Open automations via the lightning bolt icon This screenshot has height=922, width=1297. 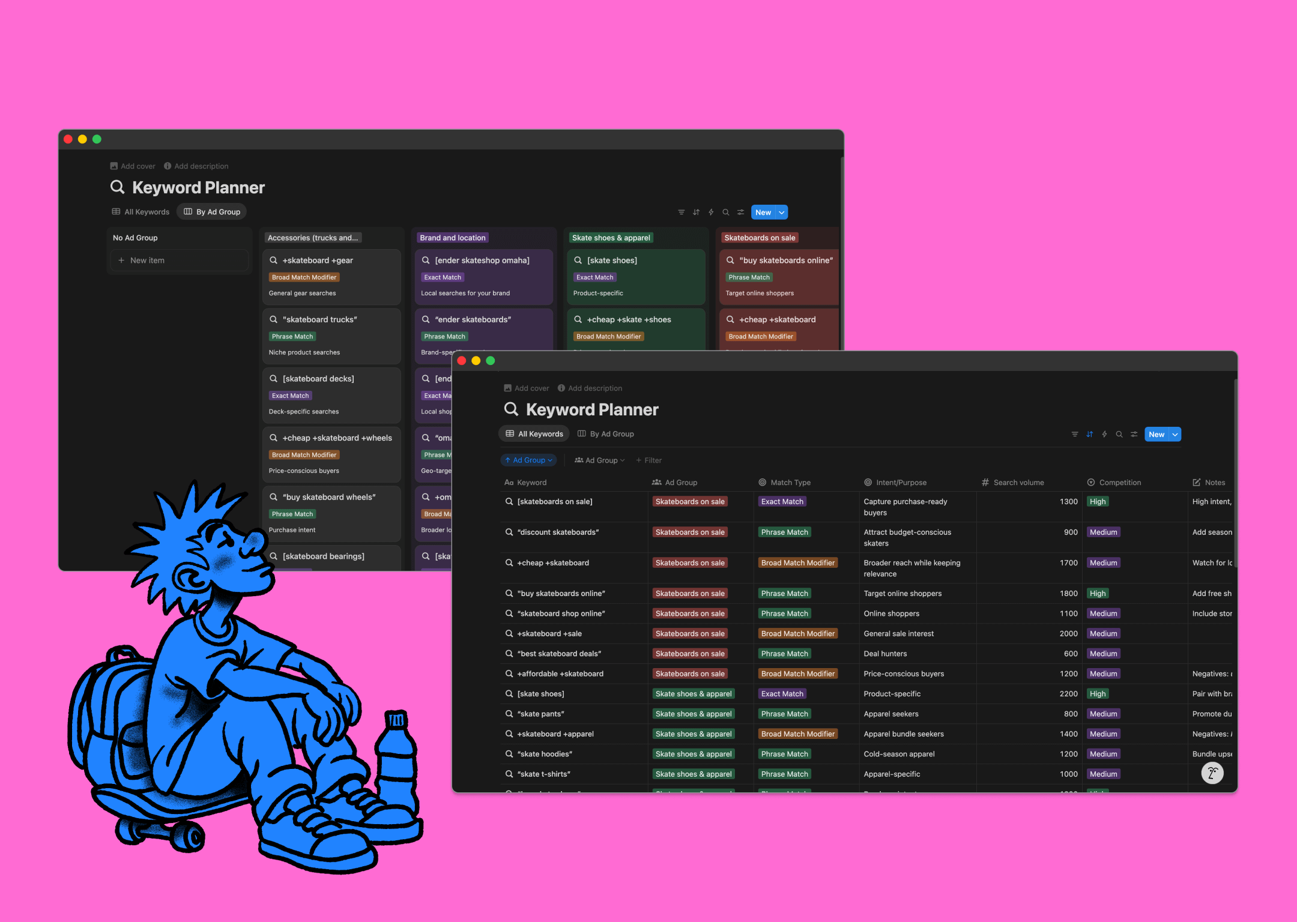tap(1104, 434)
